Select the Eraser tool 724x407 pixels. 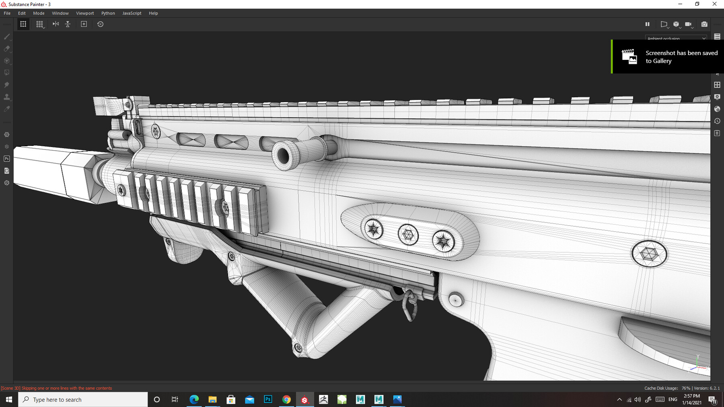tap(6, 49)
